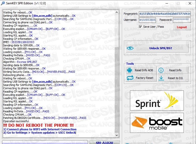Click the Unlock SPR/BST button
196x144 pixels.
tap(157, 48)
